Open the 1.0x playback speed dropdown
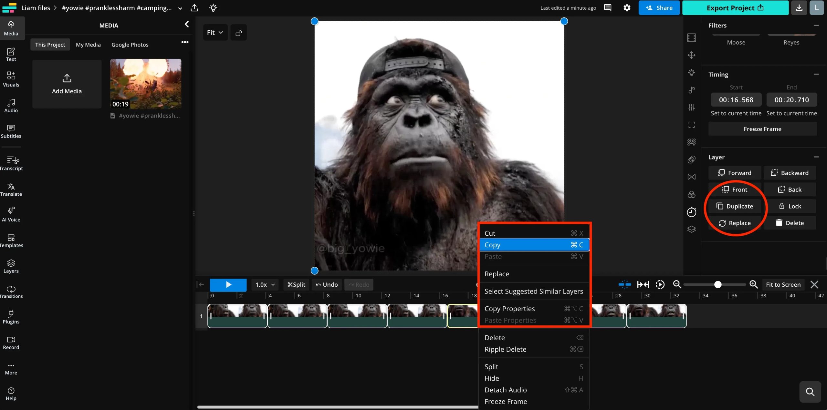The image size is (827, 410). coord(265,285)
